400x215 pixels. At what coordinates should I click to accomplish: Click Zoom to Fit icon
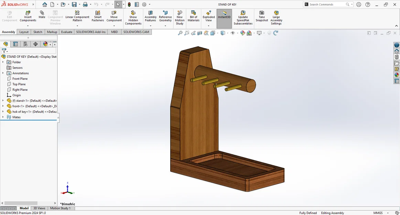180,33
